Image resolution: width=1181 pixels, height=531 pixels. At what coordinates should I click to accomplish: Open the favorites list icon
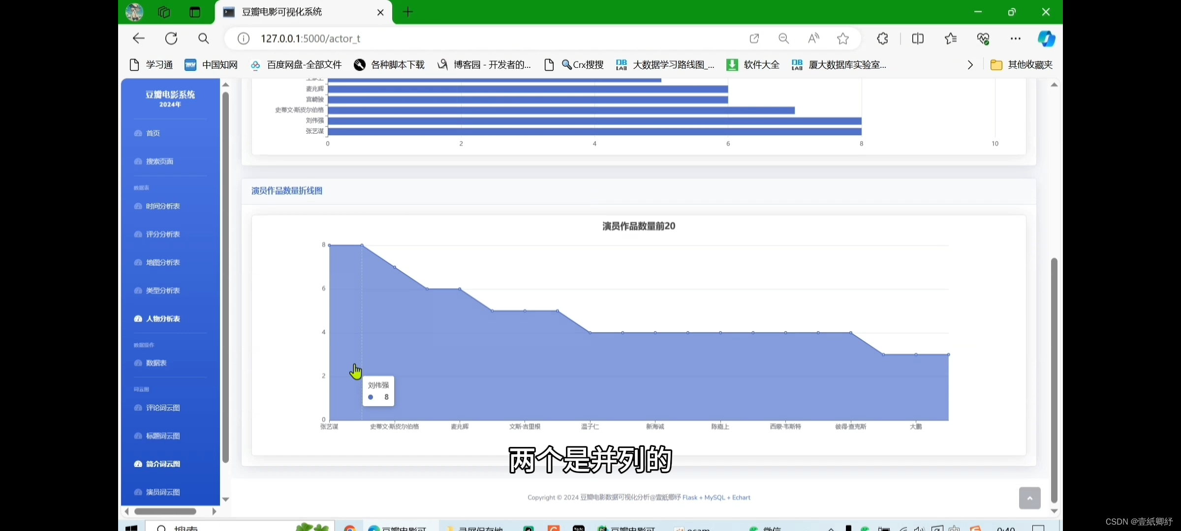click(x=951, y=38)
